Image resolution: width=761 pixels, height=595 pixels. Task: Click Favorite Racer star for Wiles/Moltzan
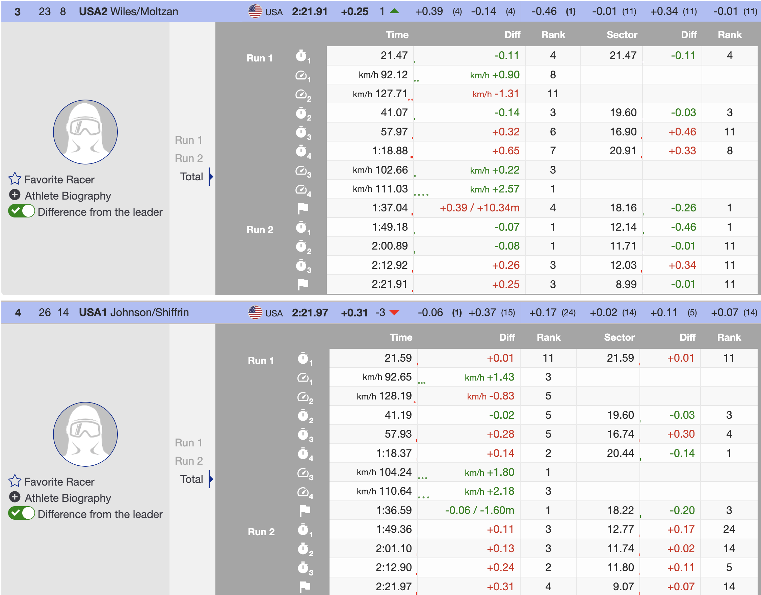pos(15,179)
